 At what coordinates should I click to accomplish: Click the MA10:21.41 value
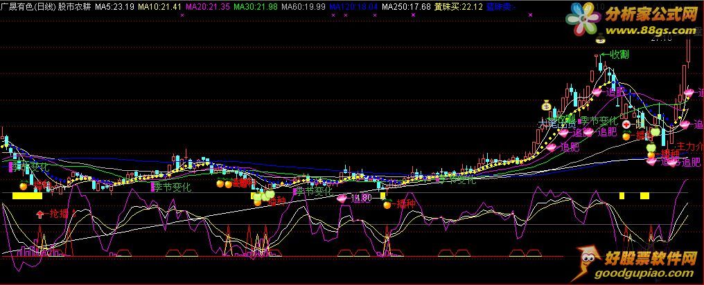point(160,7)
